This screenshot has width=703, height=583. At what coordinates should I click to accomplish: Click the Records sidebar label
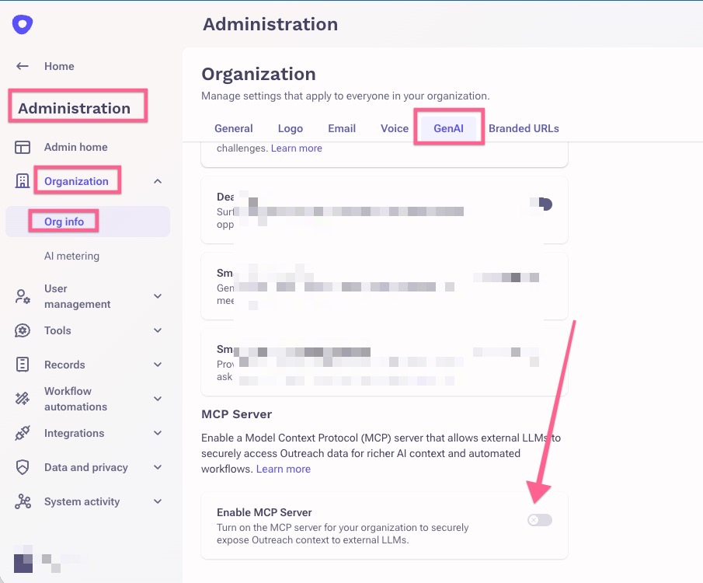point(64,365)
